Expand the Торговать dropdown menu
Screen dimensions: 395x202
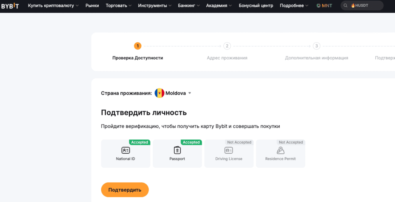click(118, 5)
